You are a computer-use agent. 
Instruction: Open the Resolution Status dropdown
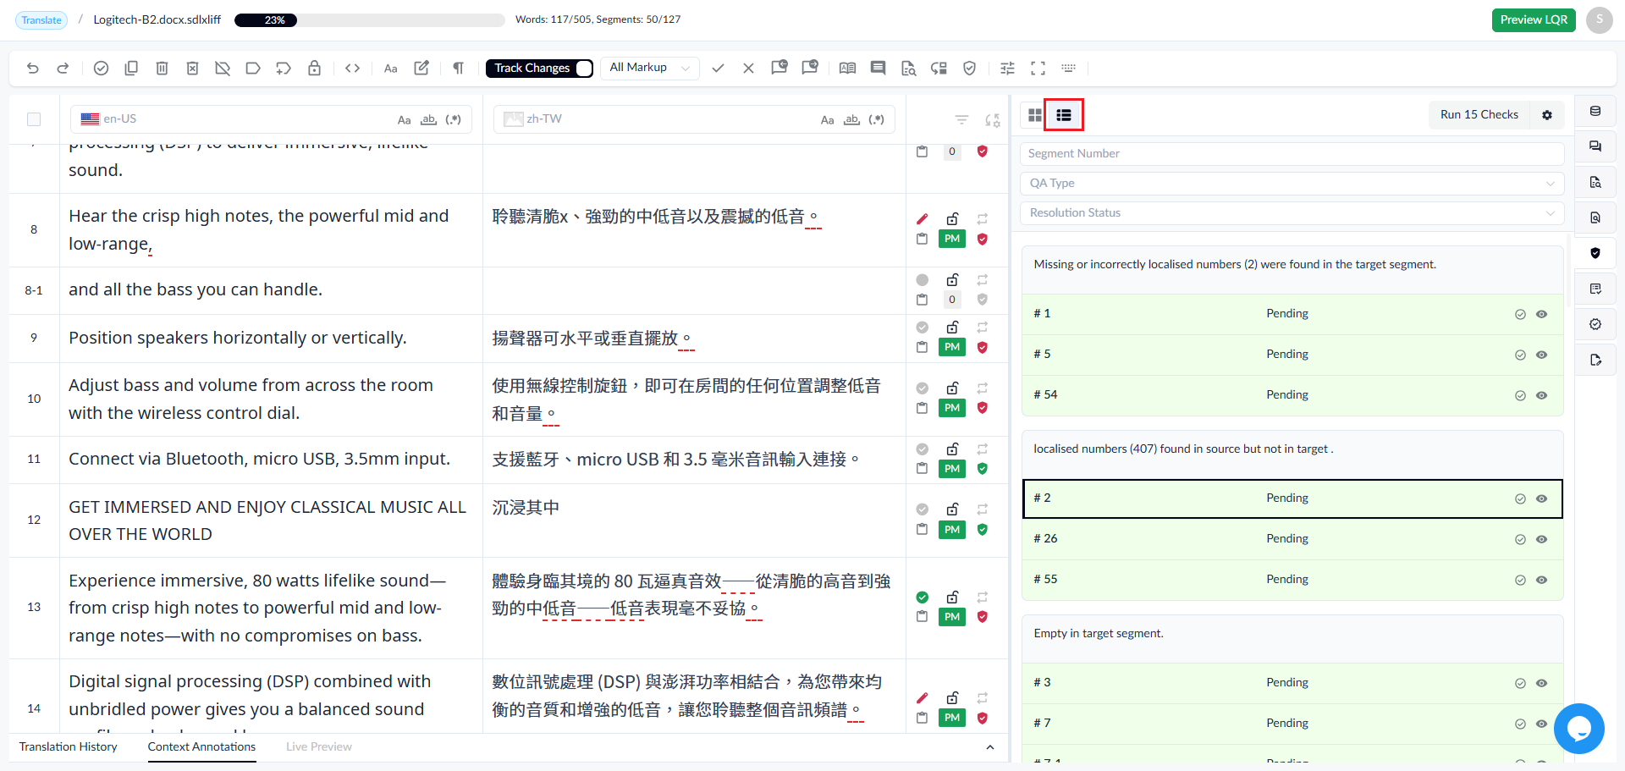click(x=1292, y=212)
